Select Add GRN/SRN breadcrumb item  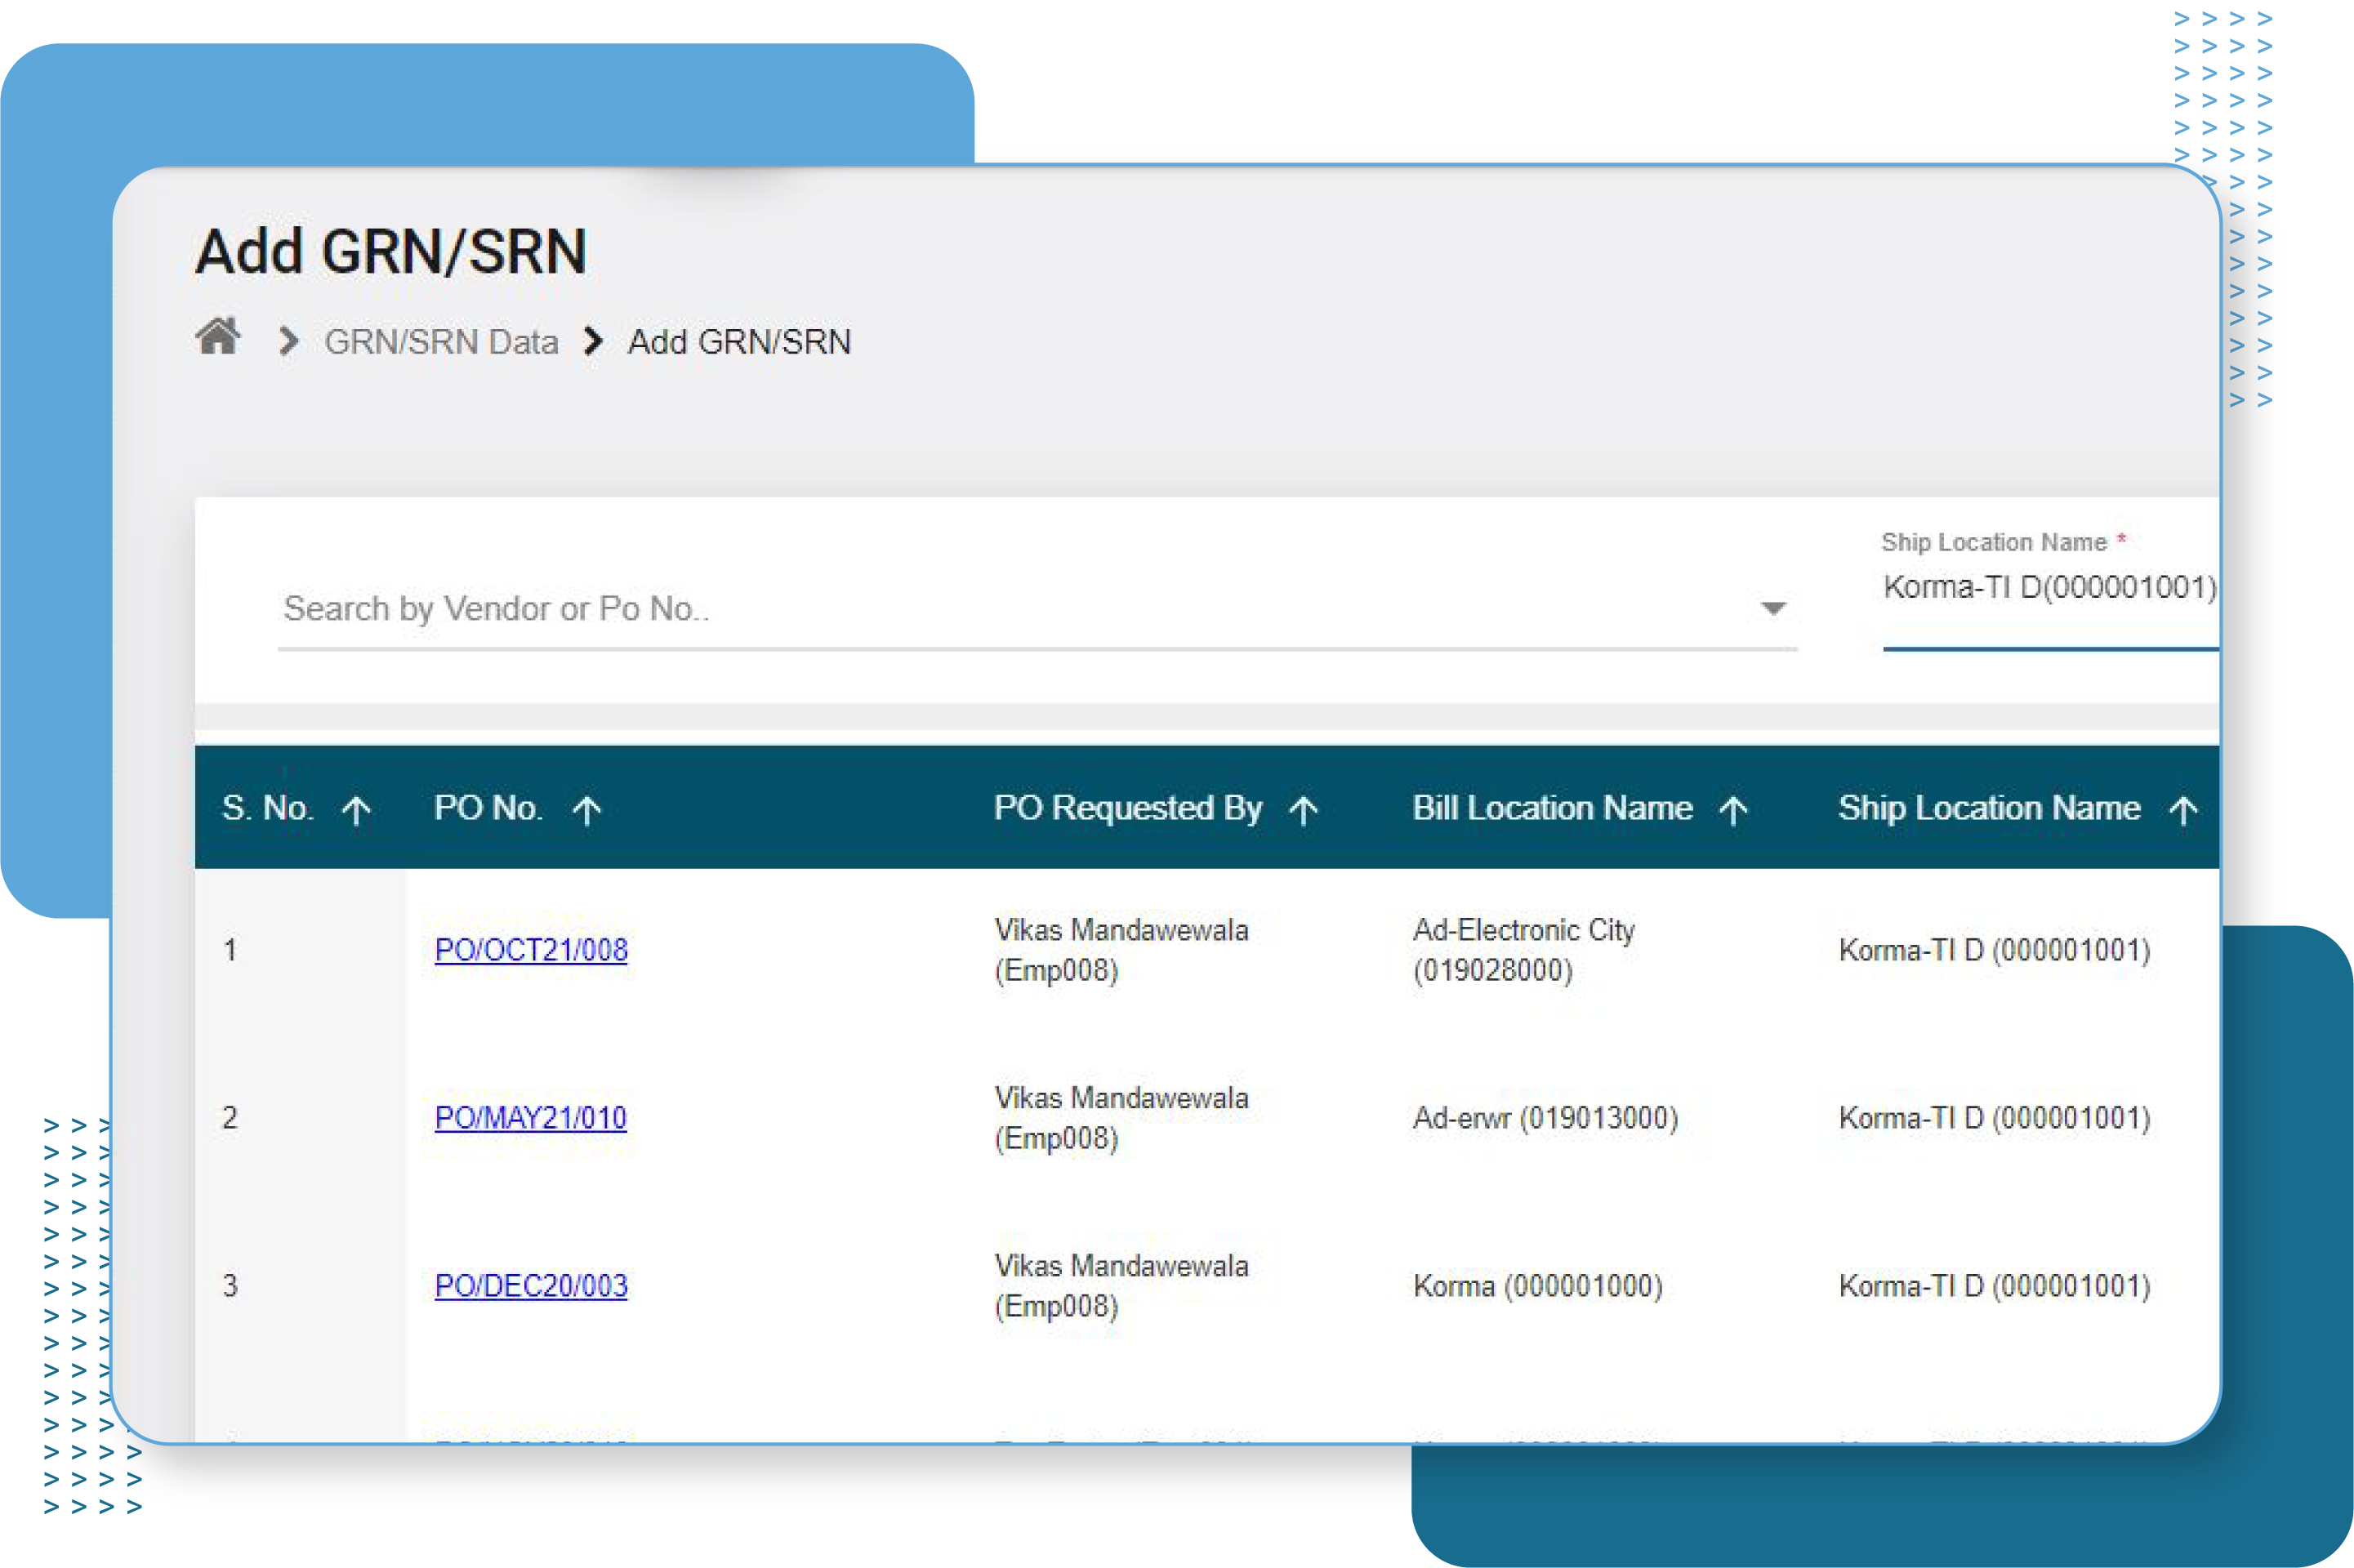(x=739, y=342)
